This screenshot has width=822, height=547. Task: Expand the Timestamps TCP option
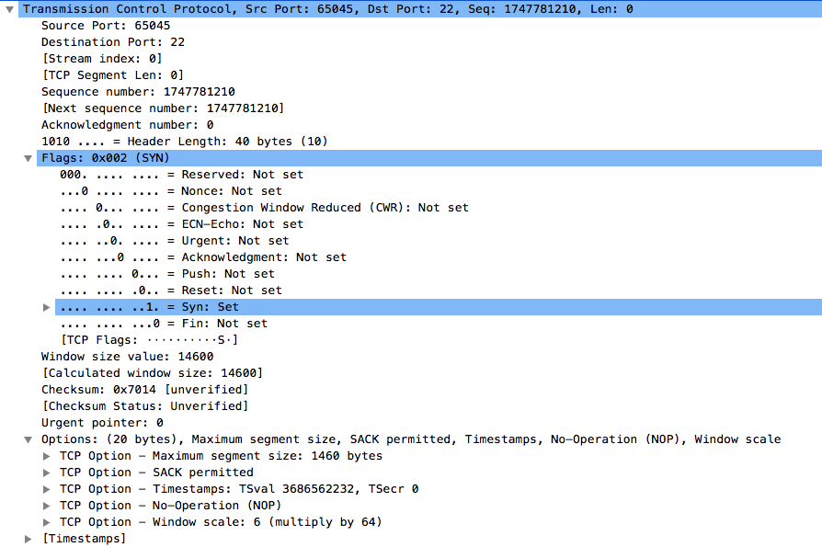pyautogui.click(x=47, y=488)
